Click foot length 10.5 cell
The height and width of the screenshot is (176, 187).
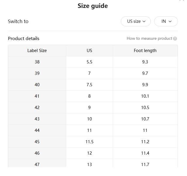(x=145, y=108)
